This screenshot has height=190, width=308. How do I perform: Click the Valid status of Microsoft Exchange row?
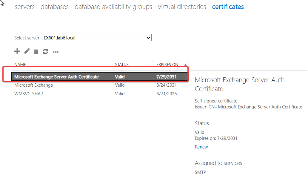120,85
